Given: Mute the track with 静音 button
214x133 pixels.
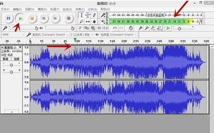Looking at the screenshot, I should (x=6, y=59).
